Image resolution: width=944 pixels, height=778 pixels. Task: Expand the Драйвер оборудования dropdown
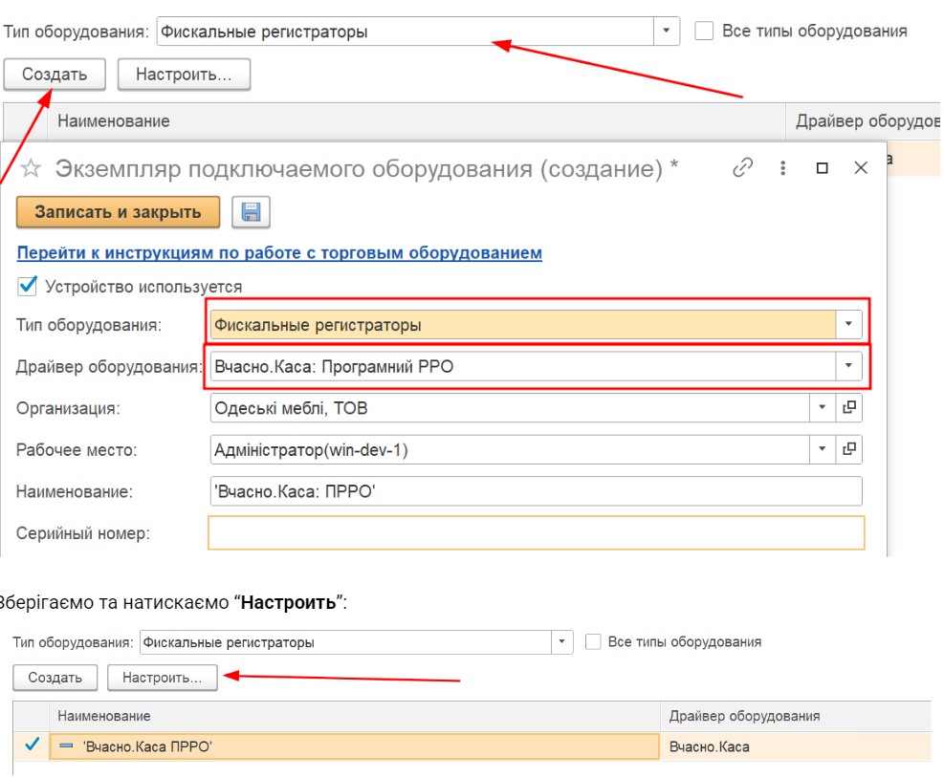(848, 366)
